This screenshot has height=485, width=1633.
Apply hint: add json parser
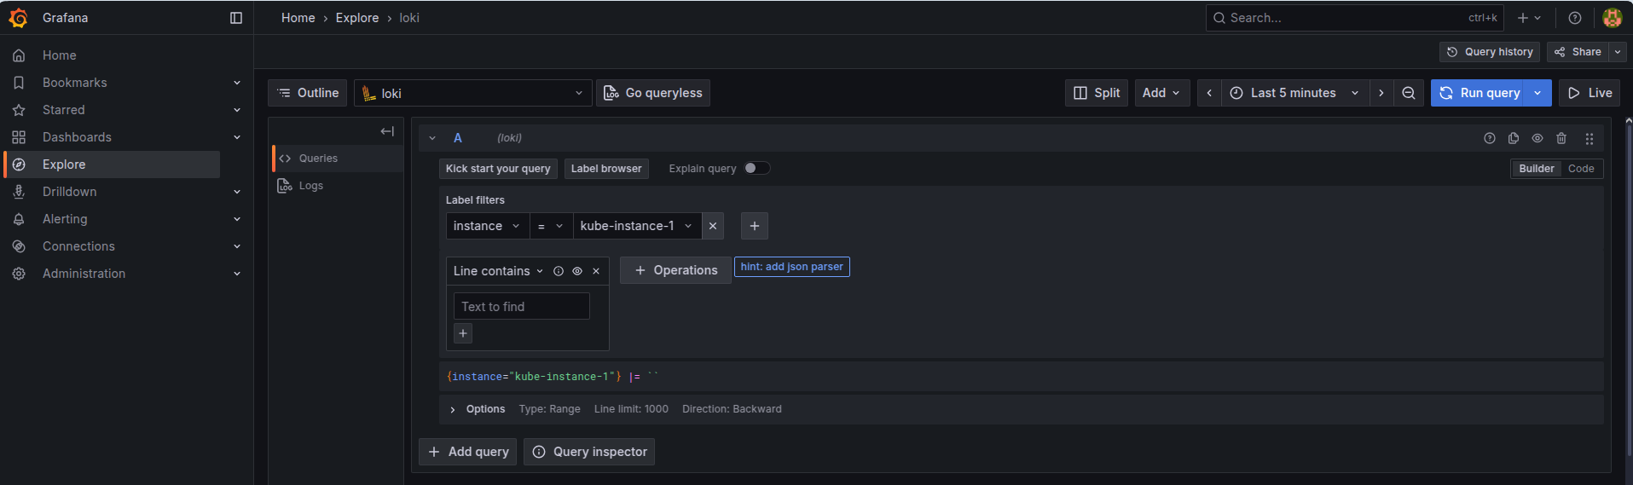pyautogui.click(x=792, y=267)
